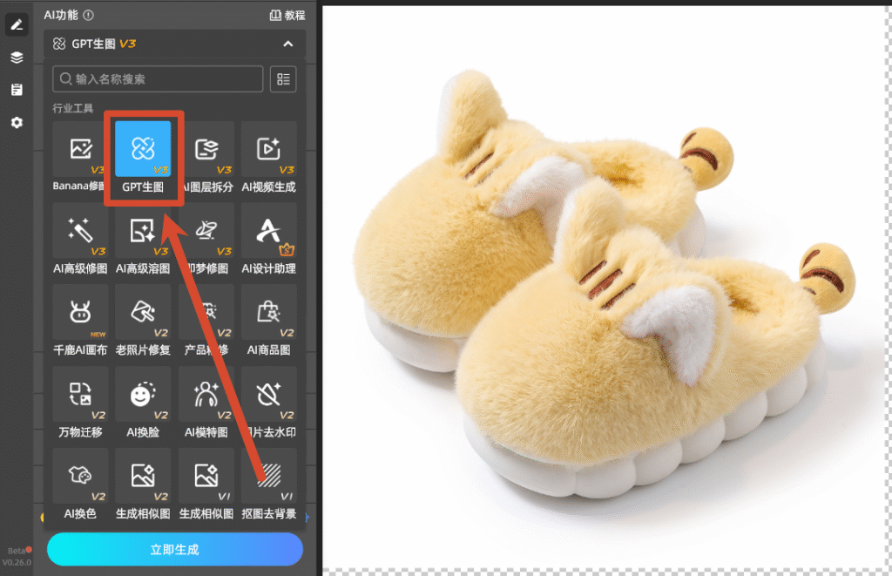This screenshot has width=892, height=576.
Task: Click the info icon beside AI功能
Action: pos(88,16)
